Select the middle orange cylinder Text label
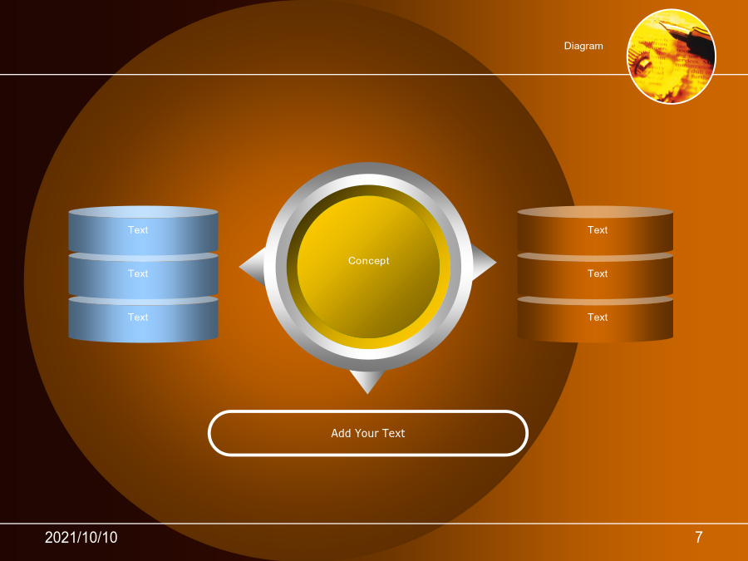The image size is (748, 561). click(598, 273)
